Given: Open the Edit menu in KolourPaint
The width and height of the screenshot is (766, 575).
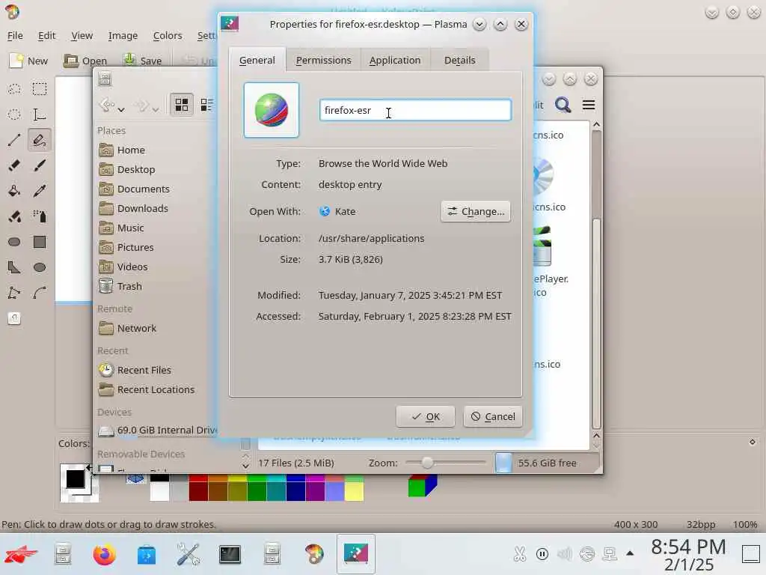Looking at the screenshot, I should 47,36.
